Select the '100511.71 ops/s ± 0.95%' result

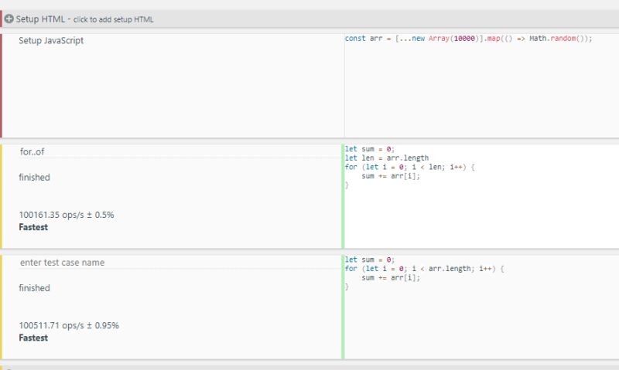[x=69, y=325]
